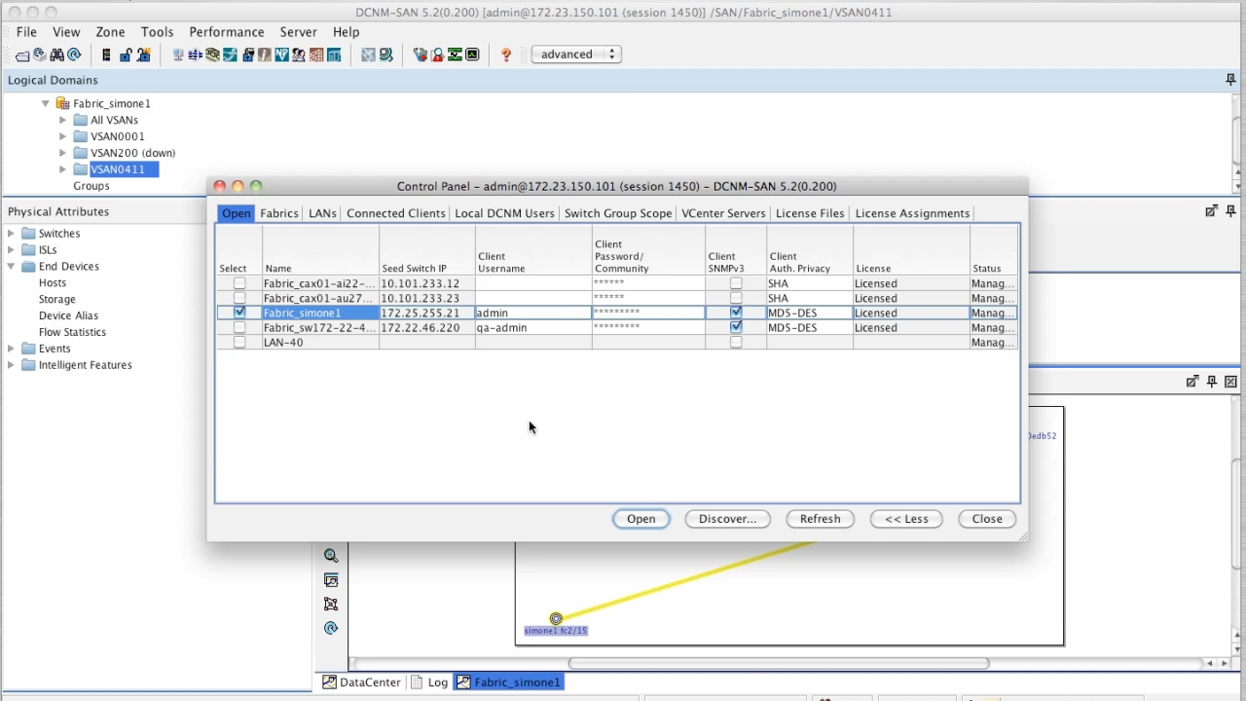Click the grey monitor toolbar icon
The width and height of the screenshot is (1246, 701).
pos(178,55)
